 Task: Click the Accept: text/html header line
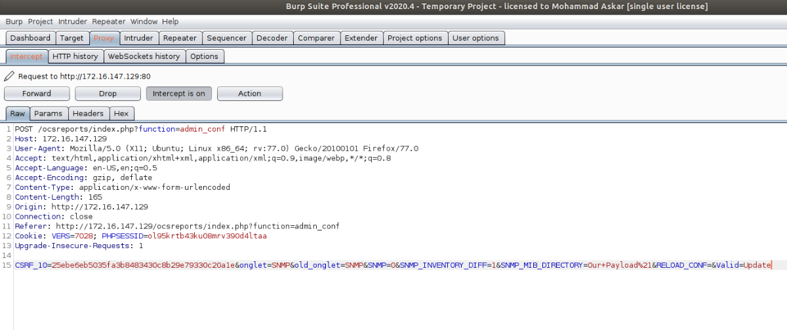203,158
